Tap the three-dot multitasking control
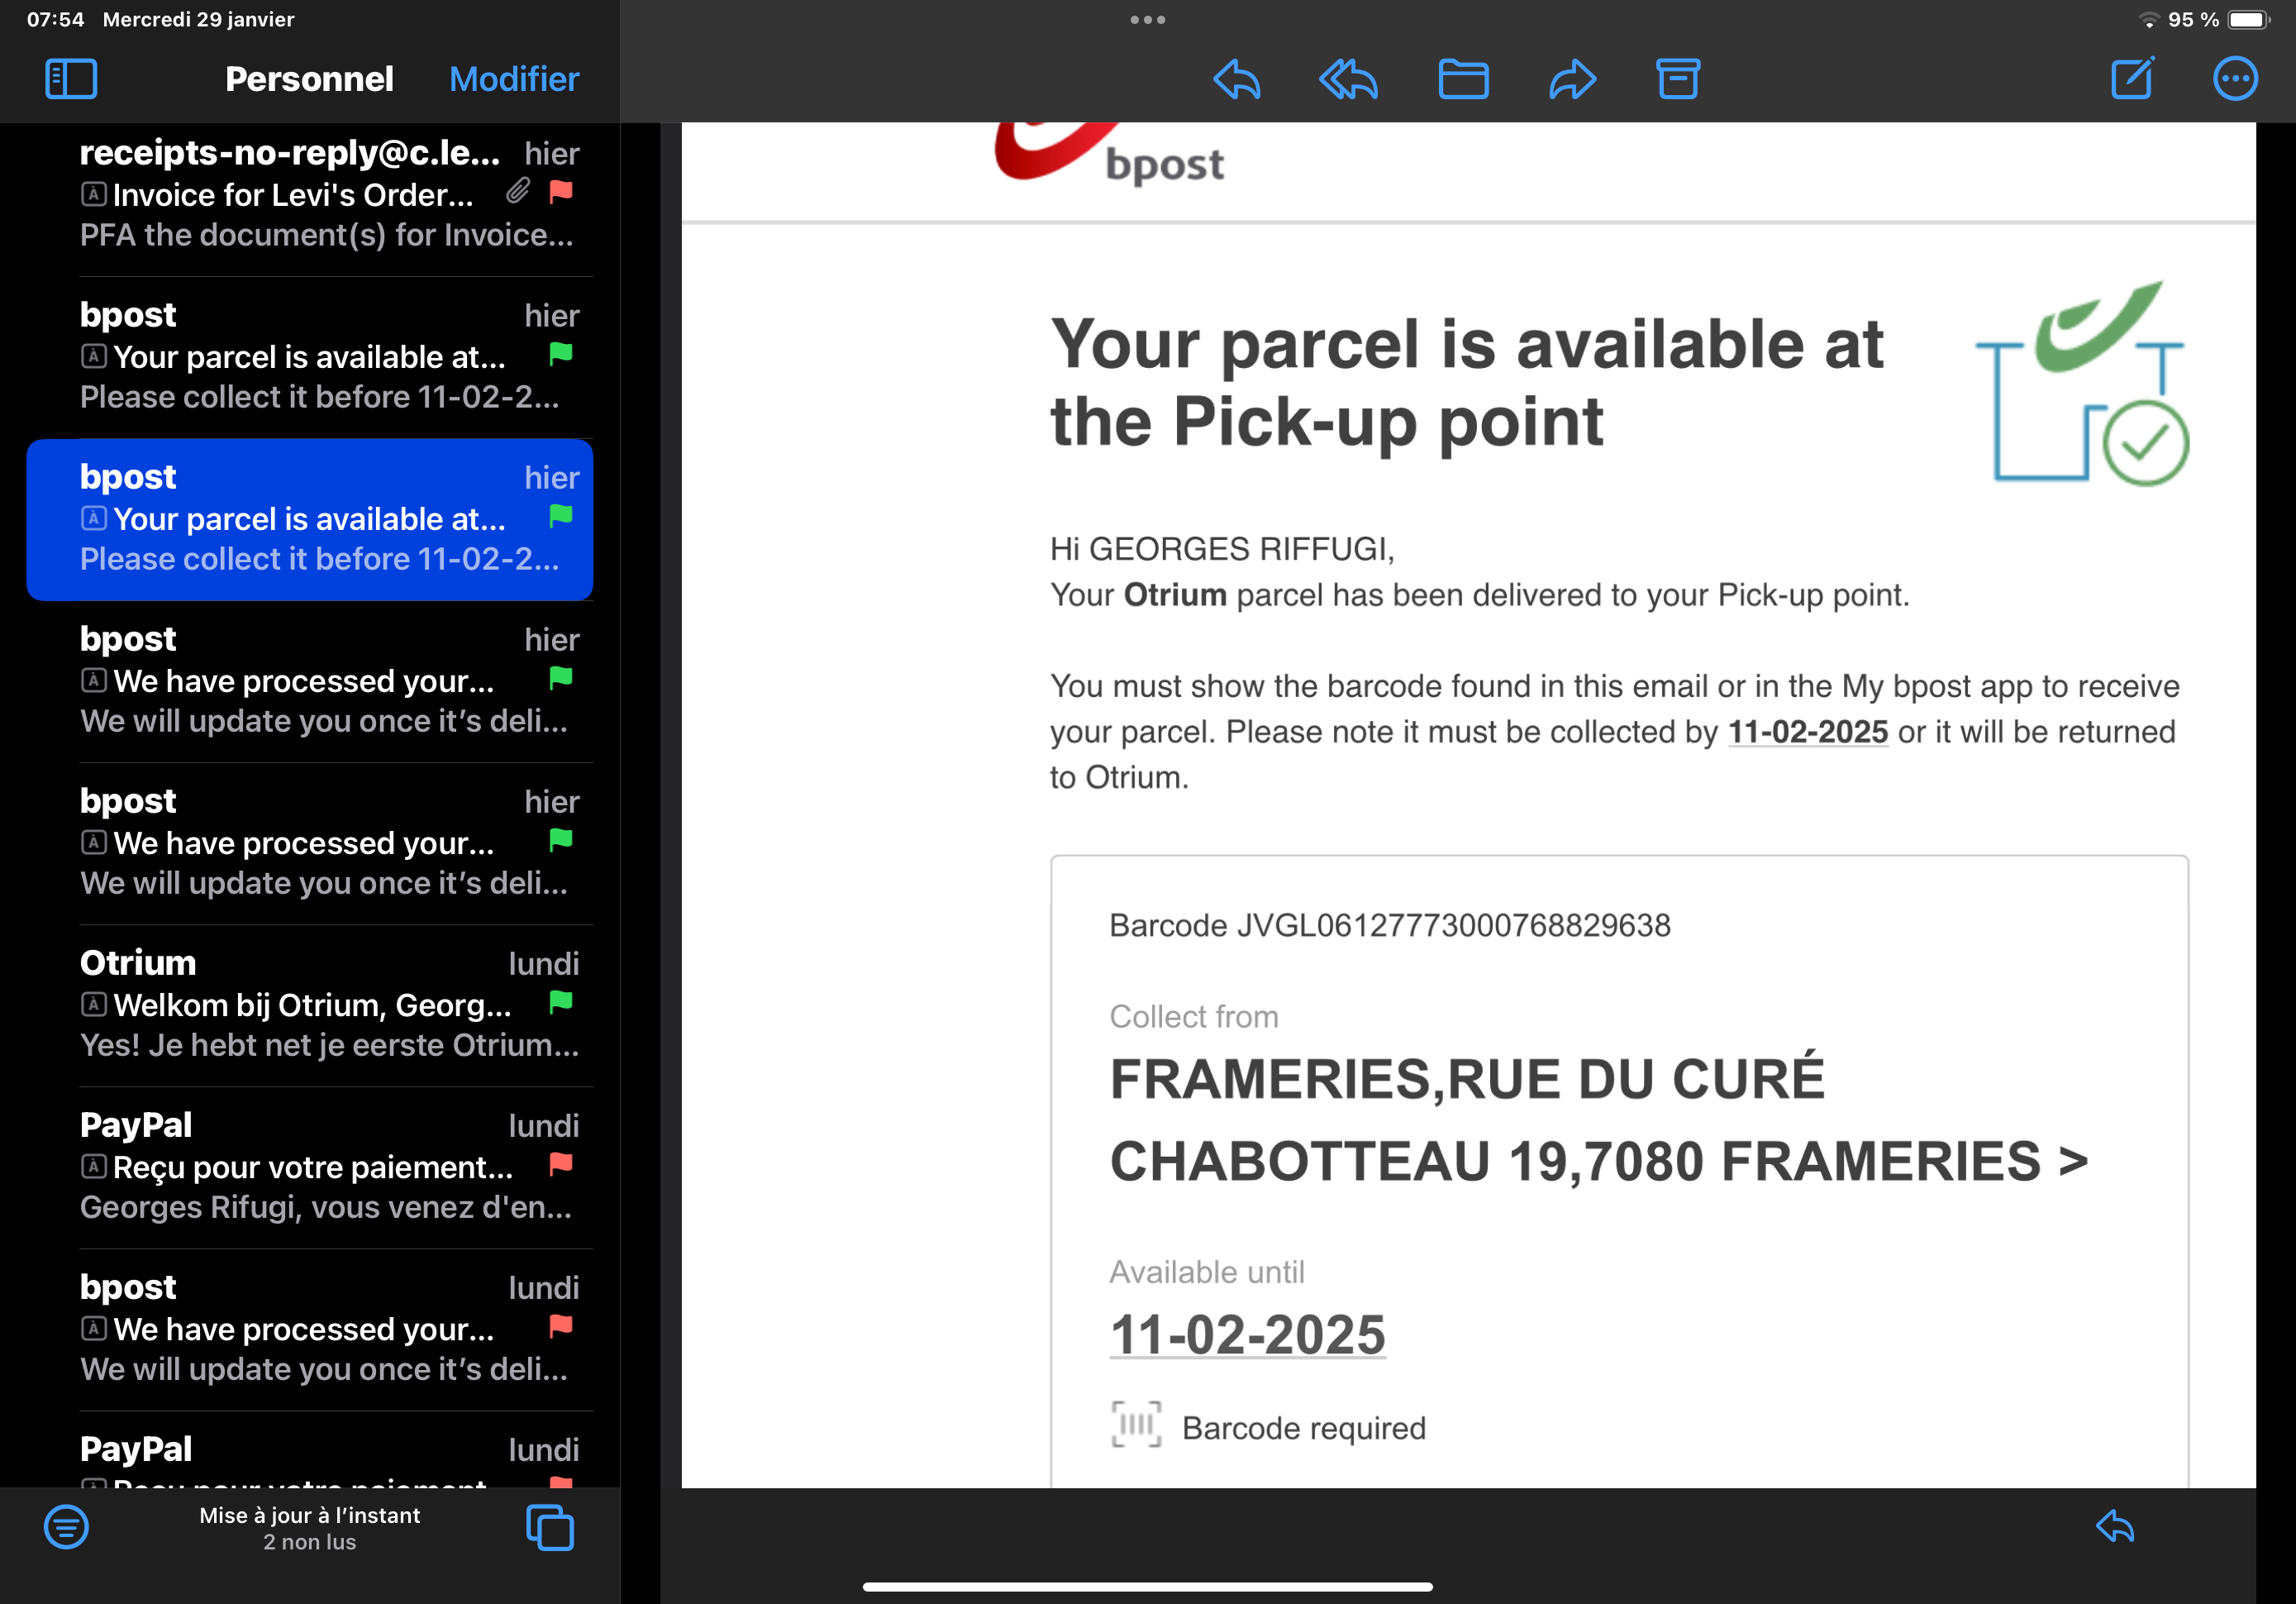Screen dimensions: 2296x1604 click(x=1147, y=20)
